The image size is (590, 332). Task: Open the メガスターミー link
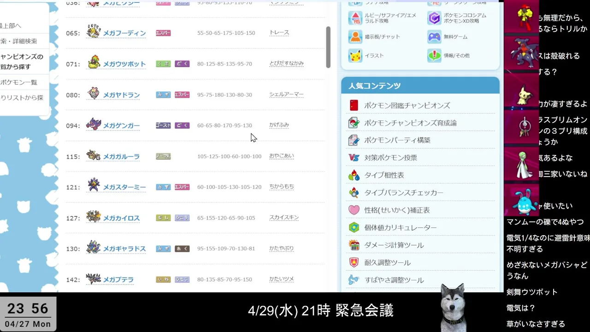tap(124, 187)
